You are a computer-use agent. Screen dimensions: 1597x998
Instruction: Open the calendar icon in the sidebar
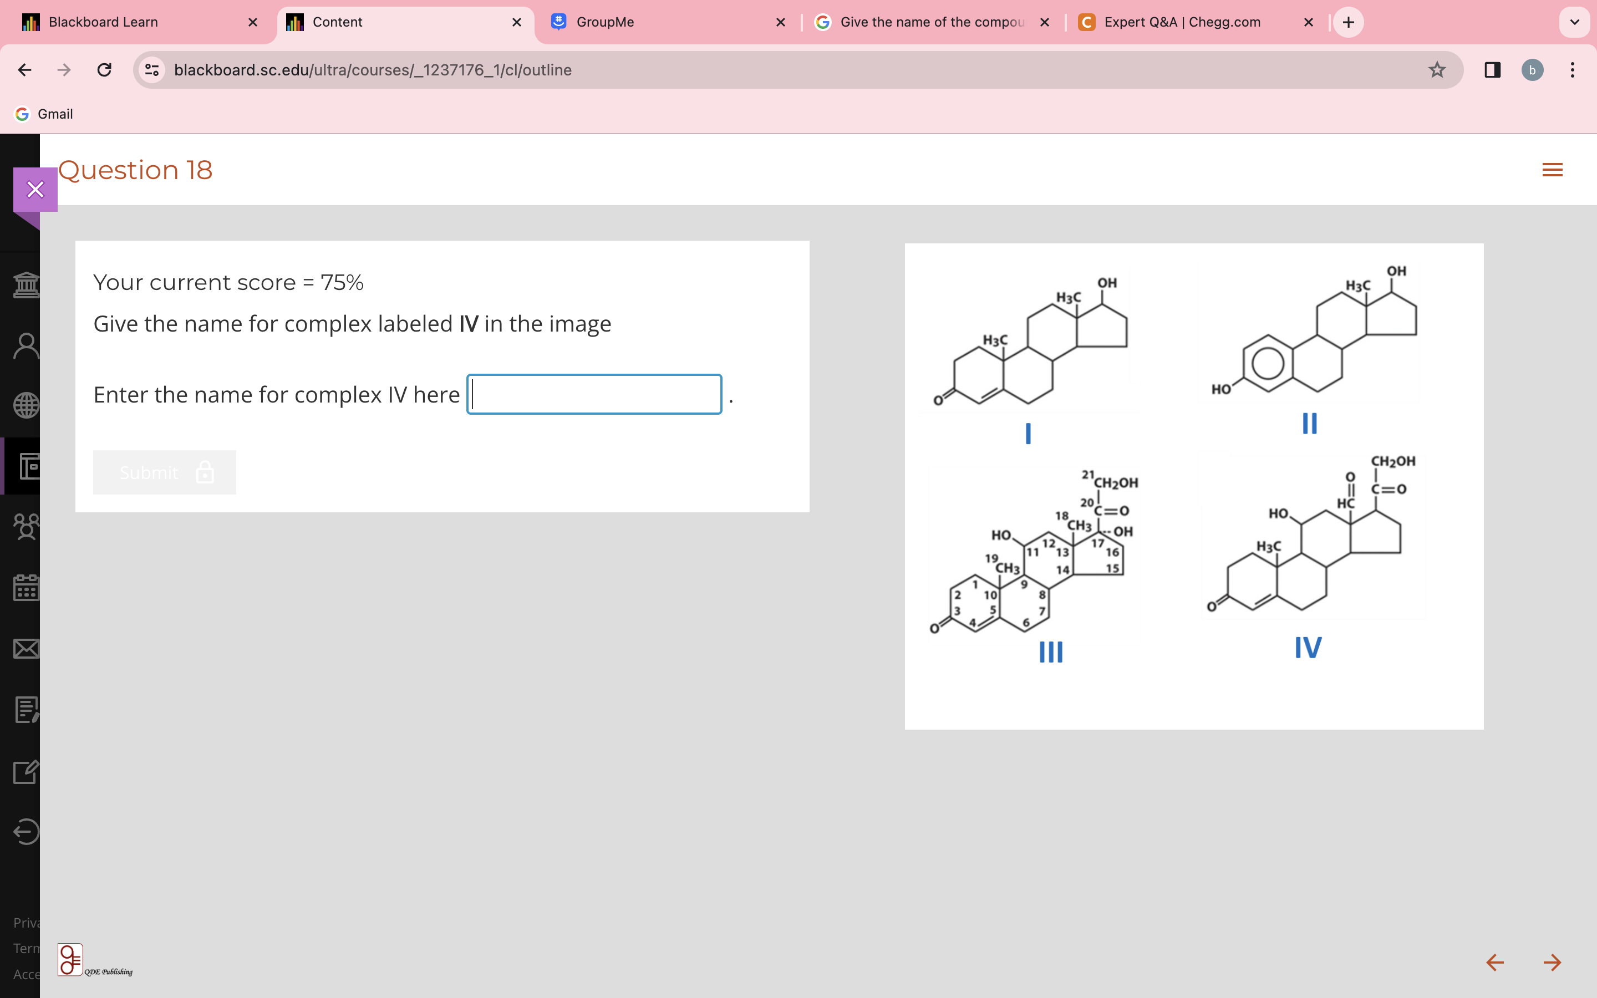point(27,588)
